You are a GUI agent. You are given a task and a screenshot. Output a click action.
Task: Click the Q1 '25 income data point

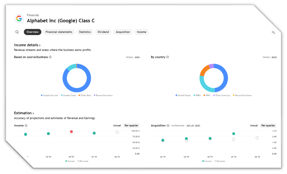94,133
